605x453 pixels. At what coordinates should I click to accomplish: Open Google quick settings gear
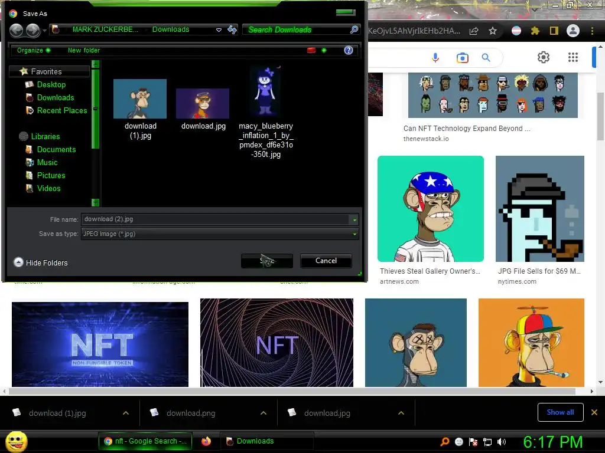point(544,57)
